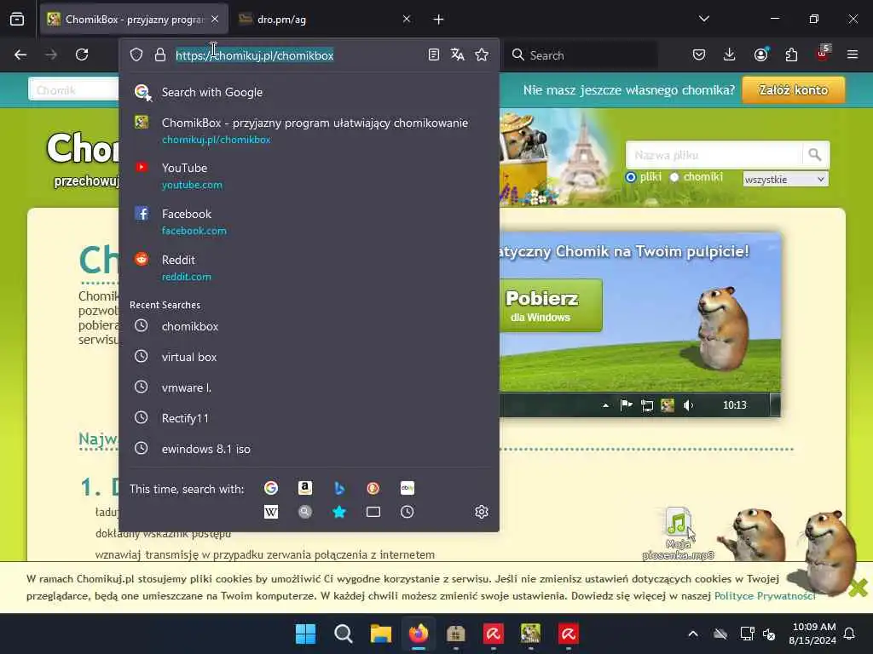Open a new tab
The width and height of the screenshot is (873, 654).
pyautogui.click(x=439, y=20)
